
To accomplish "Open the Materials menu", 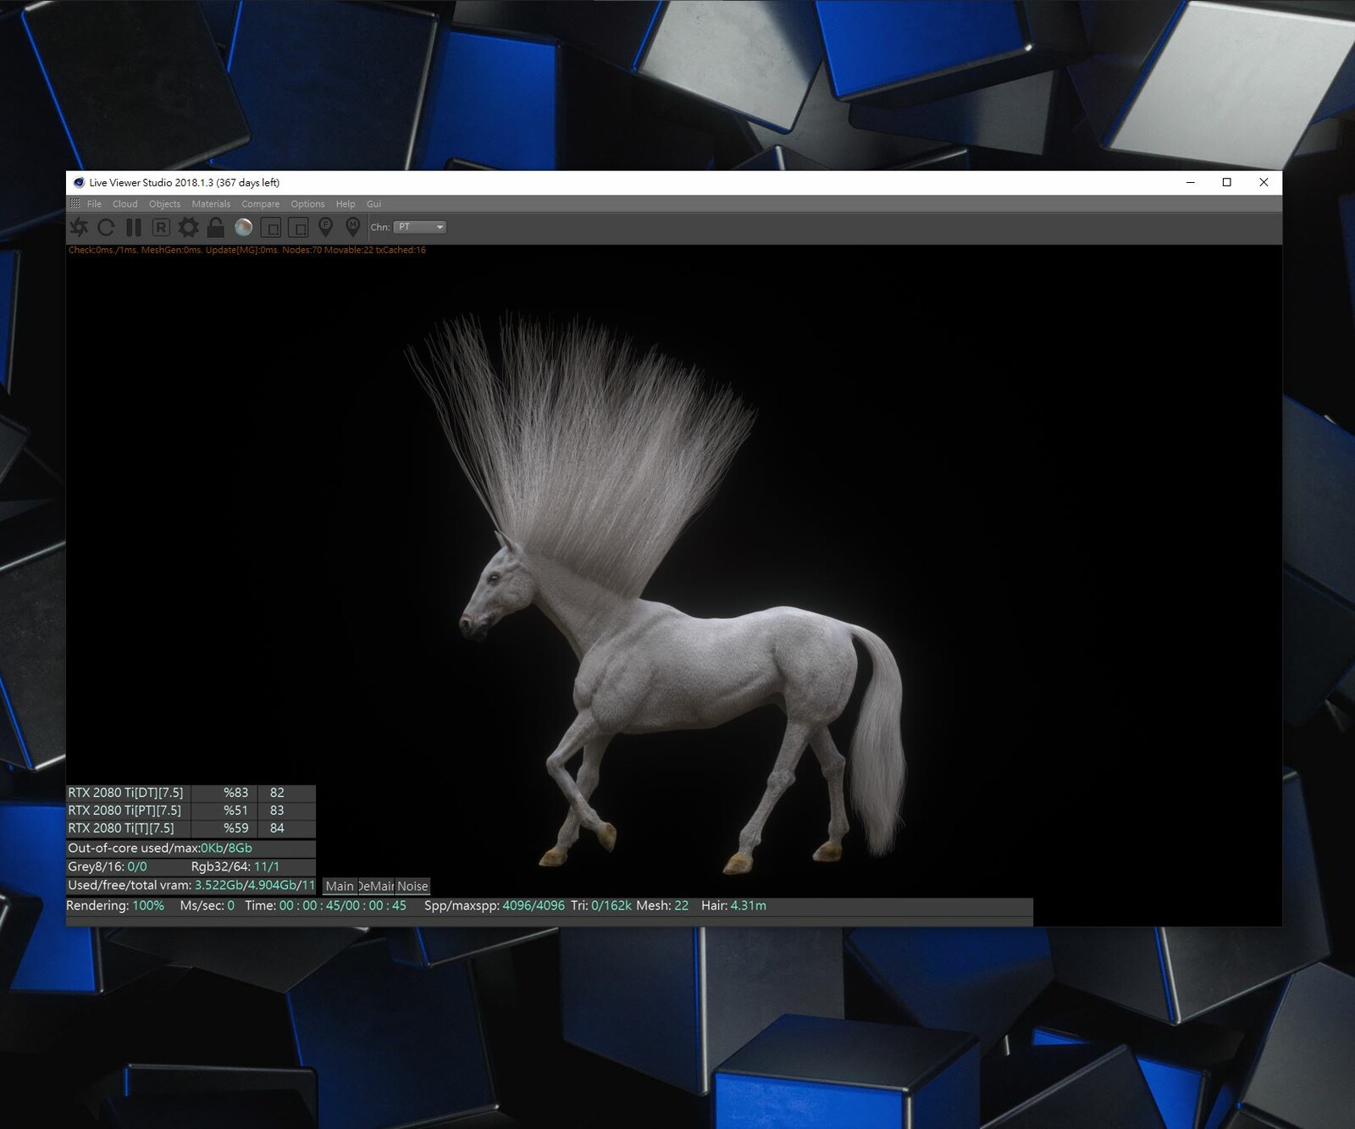I will [211, 204].
